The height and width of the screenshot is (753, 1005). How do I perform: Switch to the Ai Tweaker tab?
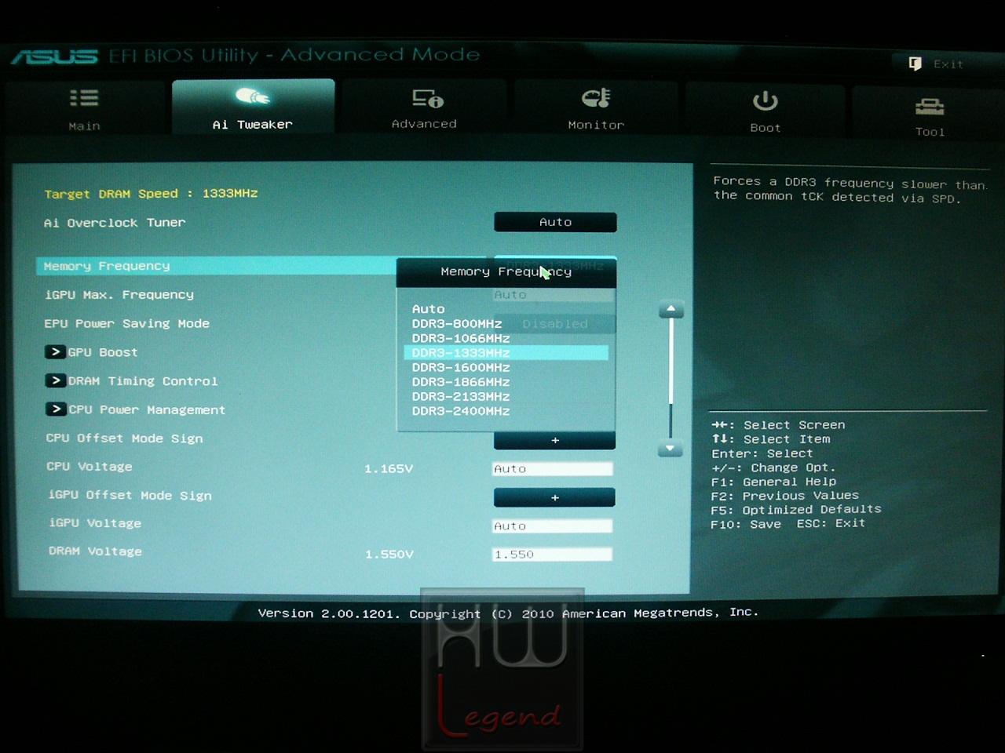click(253, 107)
